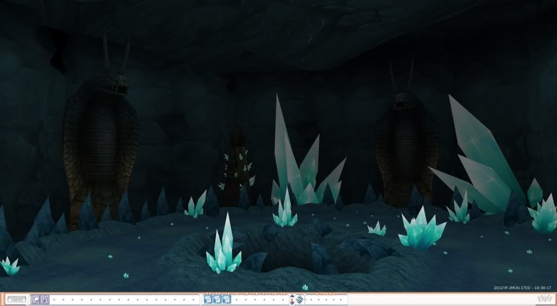Click the second applet shortcut icon
The width and height of the screenshot is (557, 306).
click(45, 299)
